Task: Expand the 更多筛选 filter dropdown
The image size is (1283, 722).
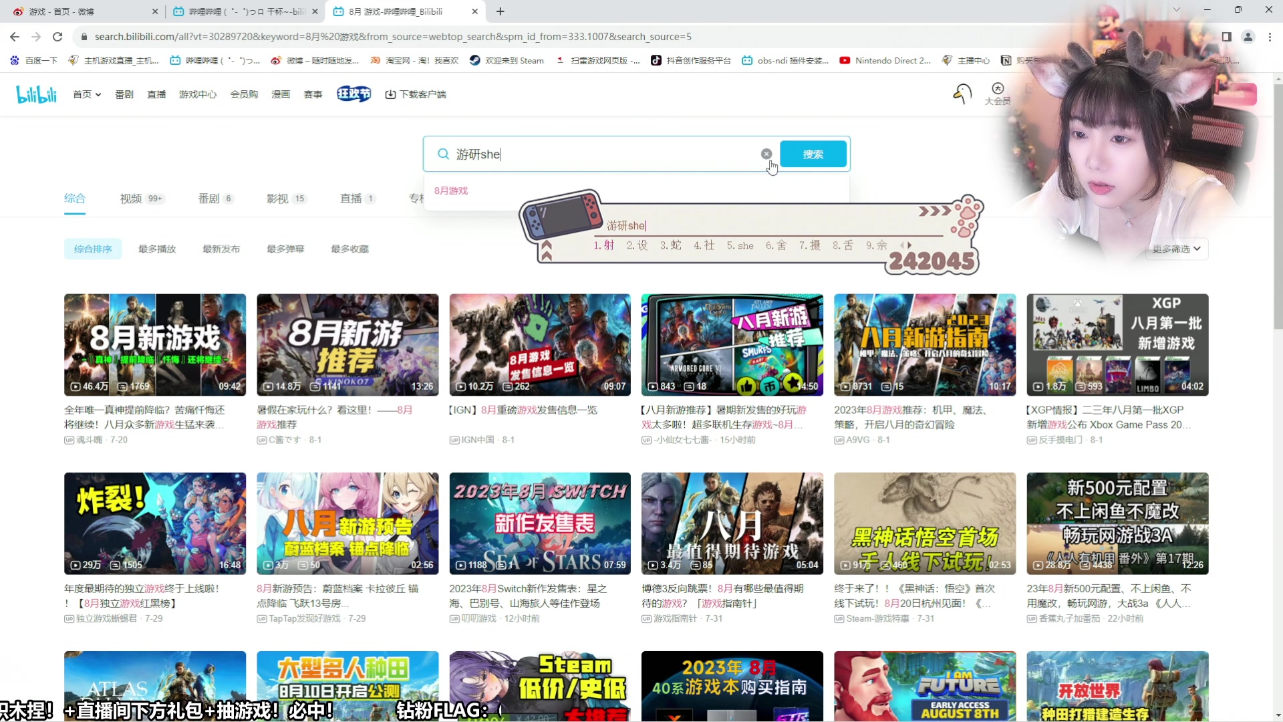Action: tap(1175, 249)
